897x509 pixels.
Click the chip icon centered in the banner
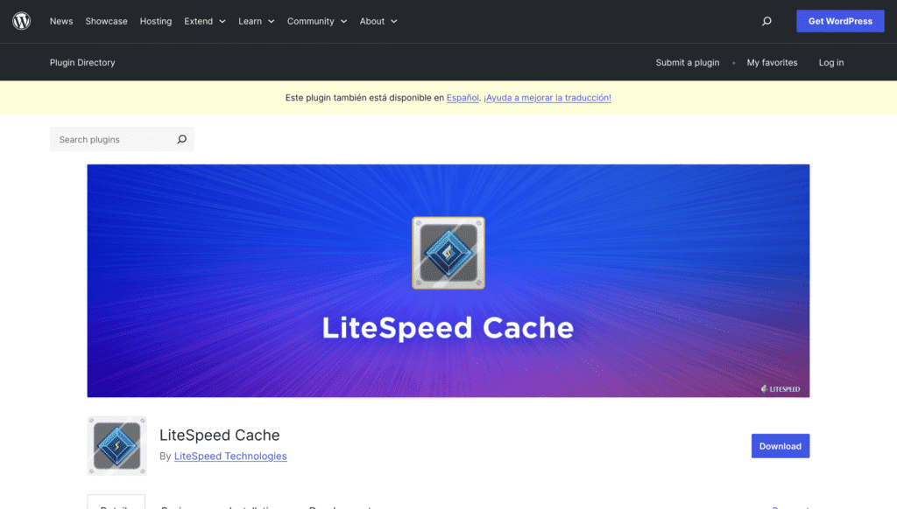point(448,253)
